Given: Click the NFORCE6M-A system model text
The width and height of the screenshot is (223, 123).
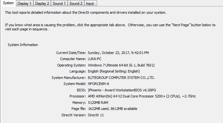Looking at the screenshot, I should pos(98,84).
